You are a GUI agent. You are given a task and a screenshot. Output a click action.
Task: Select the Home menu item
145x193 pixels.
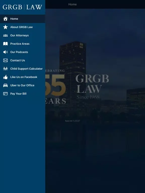pyautogui.click(x=23, y=19)
